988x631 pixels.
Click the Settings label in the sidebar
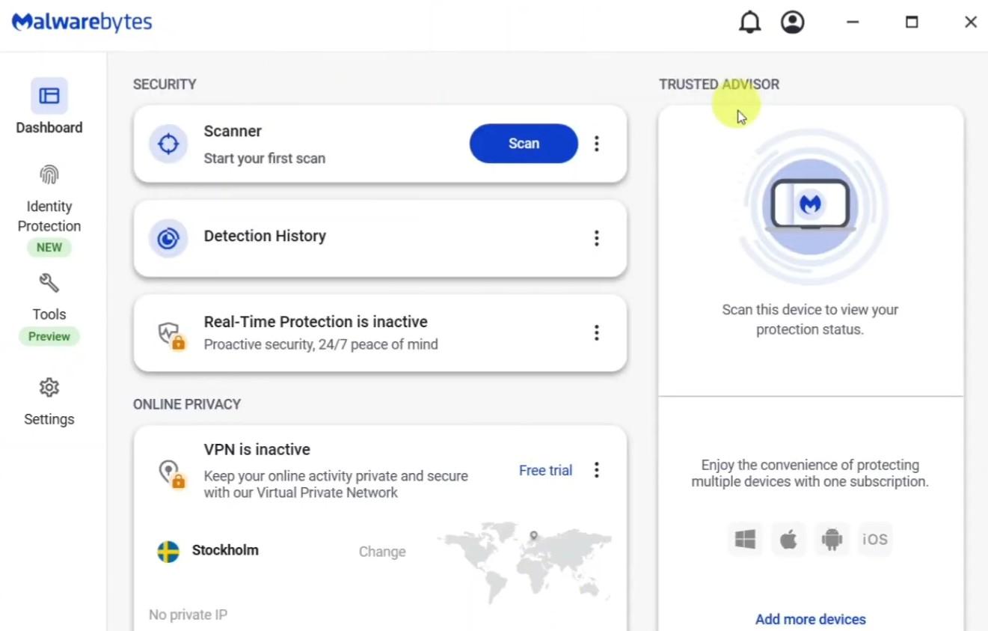(49, 419)
